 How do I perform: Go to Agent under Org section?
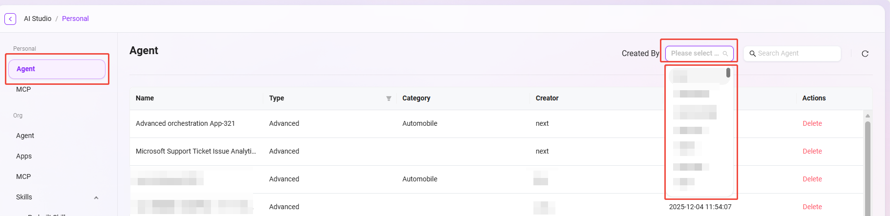(25, 136)
